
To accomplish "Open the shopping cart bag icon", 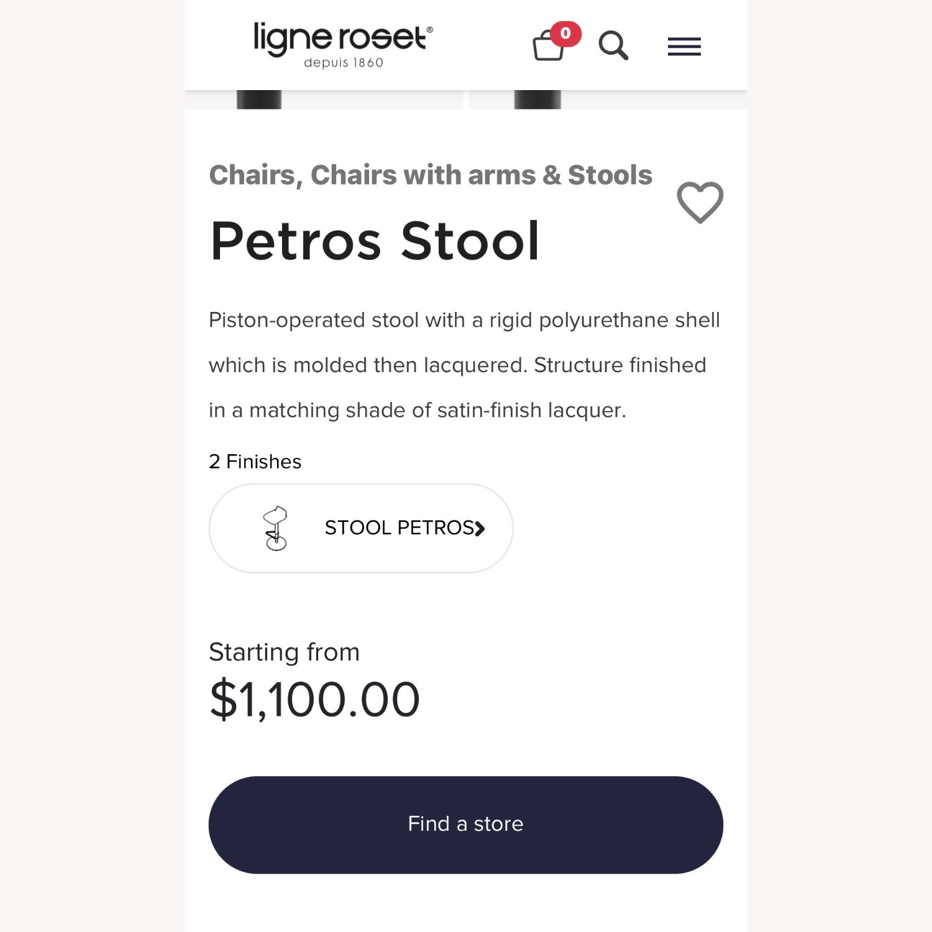I will (x=547, y=48).
